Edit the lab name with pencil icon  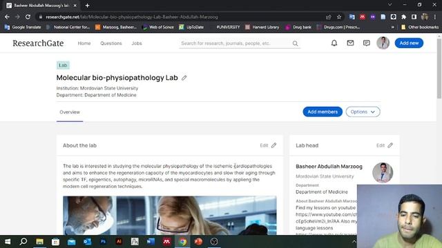[x=184, y=78]
